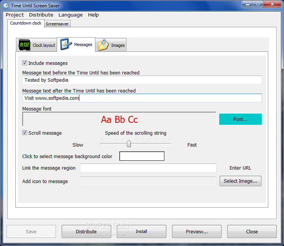Click the 'Visit www.softpedia.com' text field
Viewport: 284px width, 246px height.
(x=142, y=98)
